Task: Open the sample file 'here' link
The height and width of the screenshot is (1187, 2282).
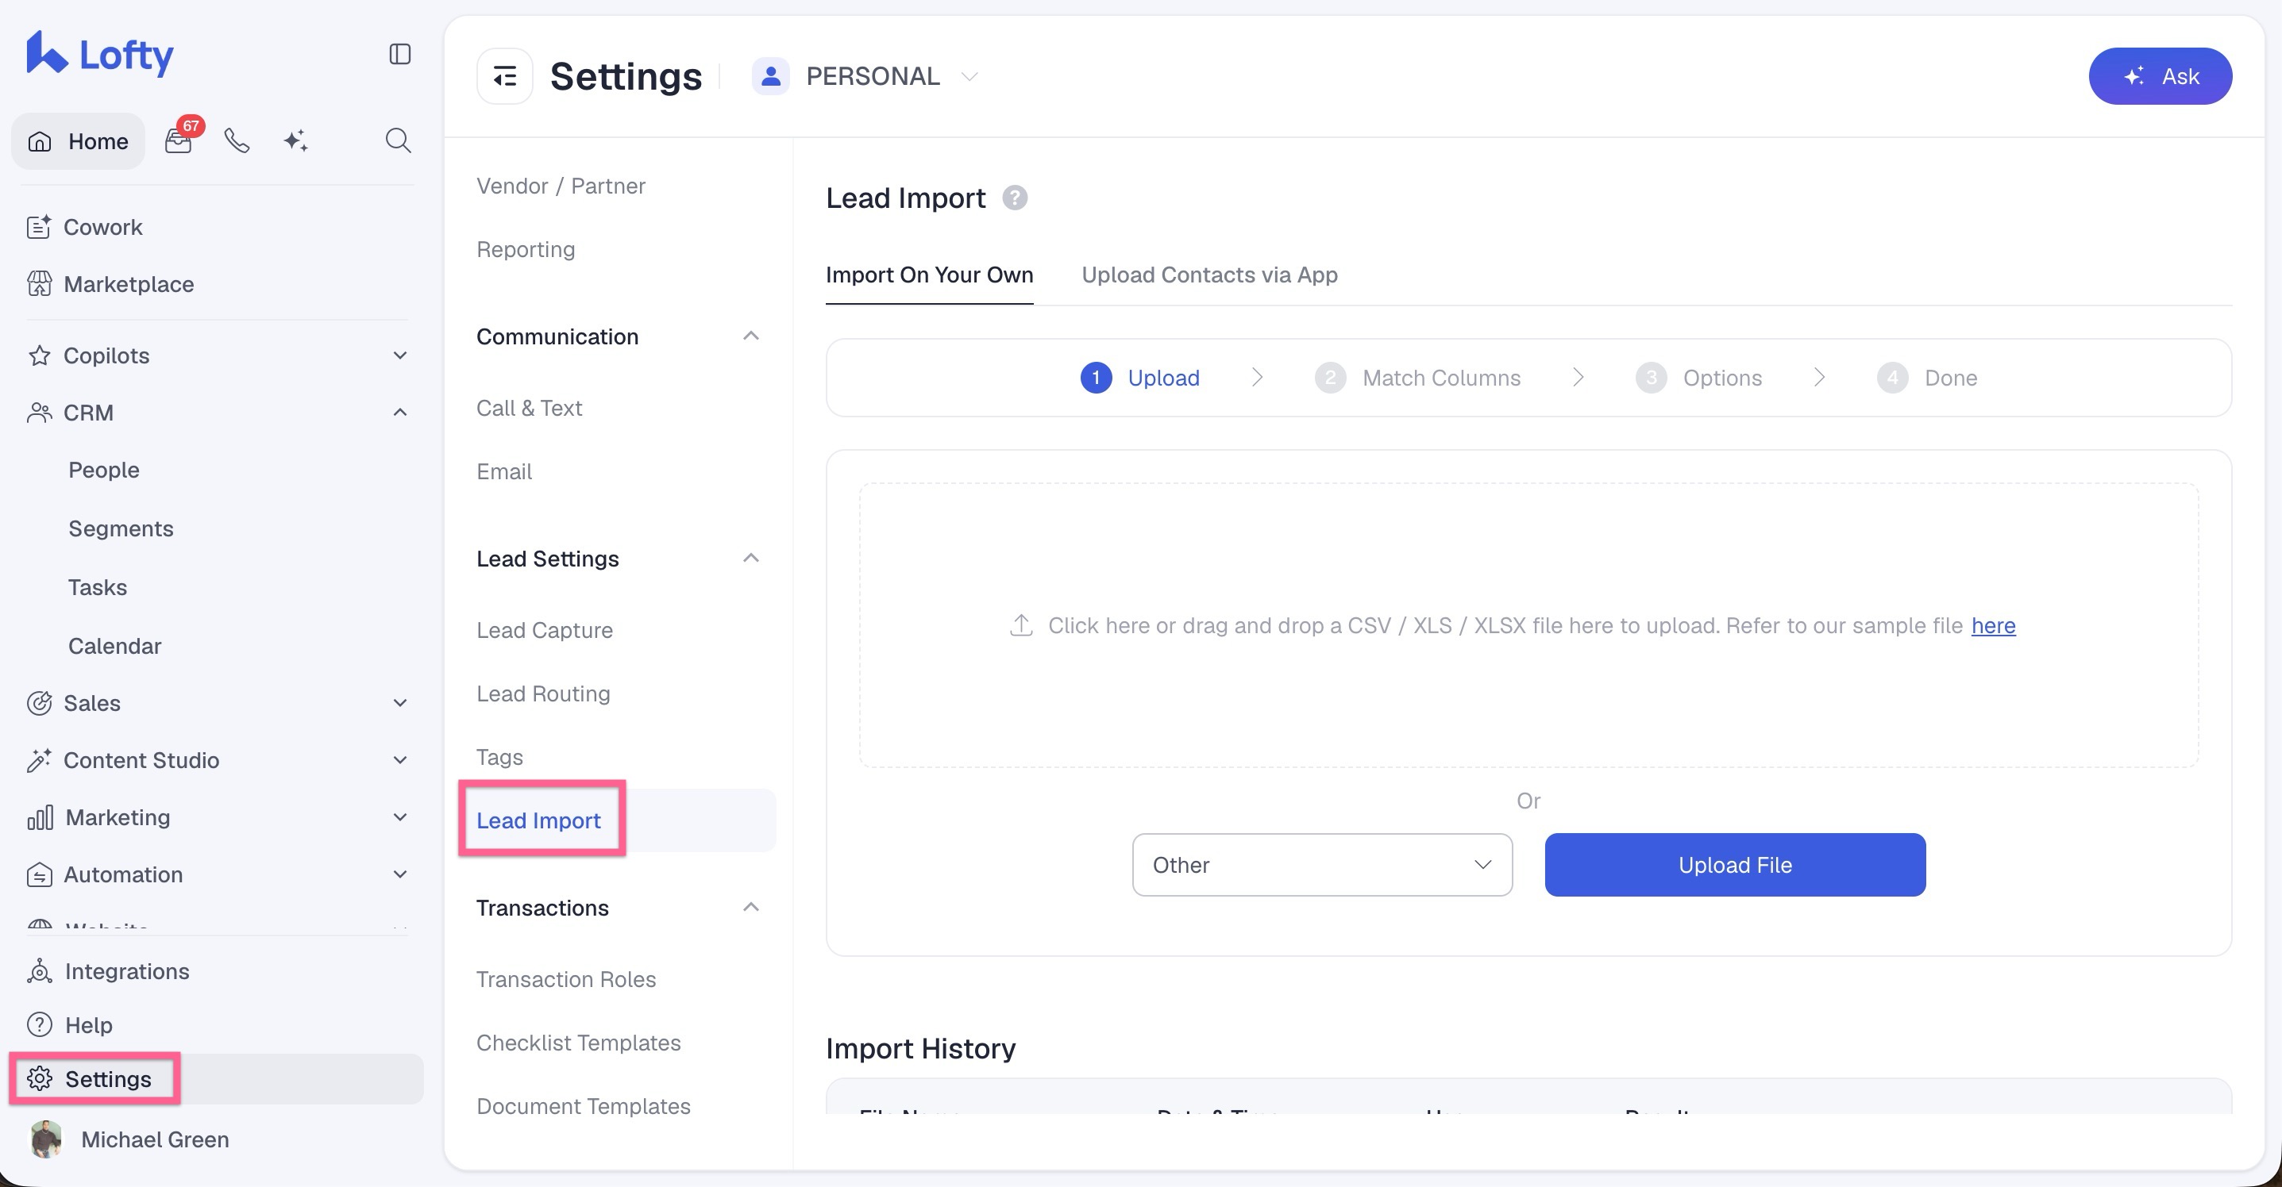Action: tap(1993, 625)
